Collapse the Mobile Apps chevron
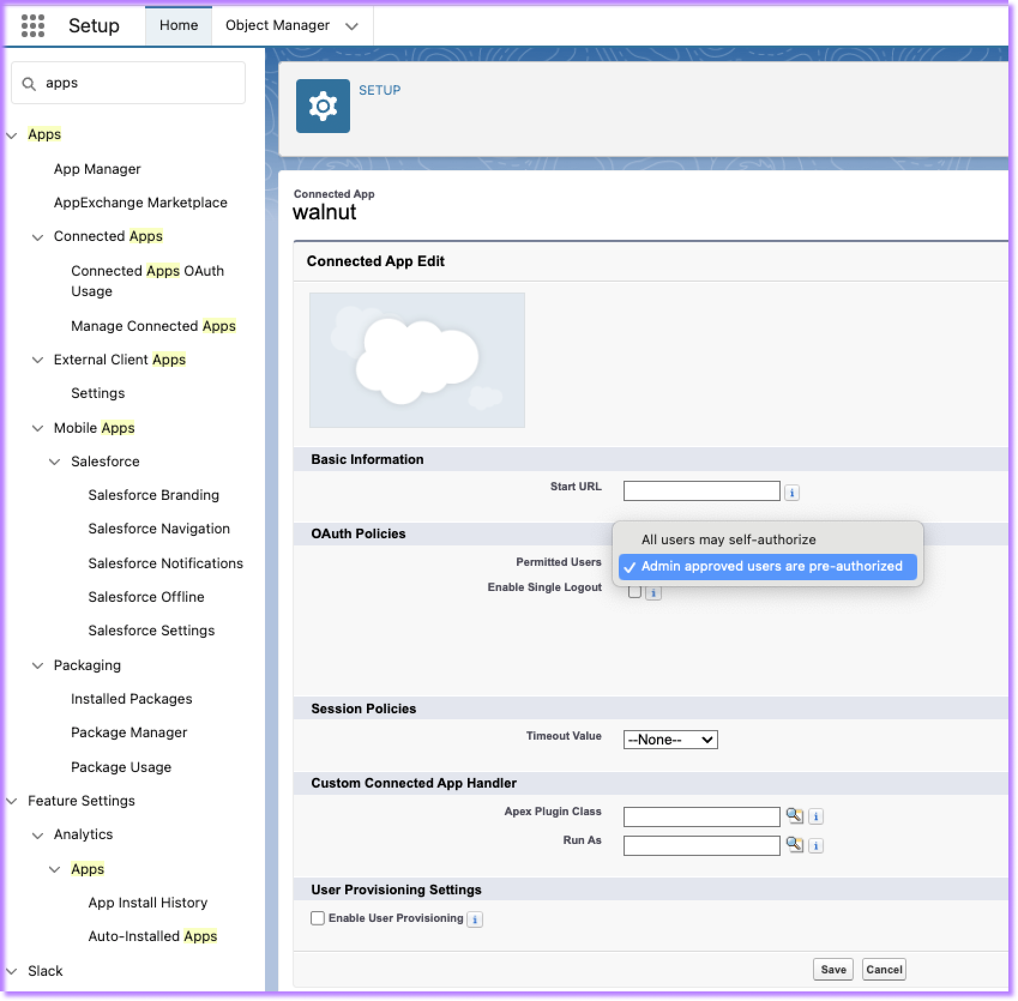This screenshot has width=1018, height=1001. (x=37, y=429)
